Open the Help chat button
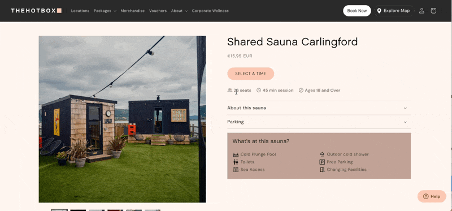Screen dimensions: 452x211 coord(432,196)
